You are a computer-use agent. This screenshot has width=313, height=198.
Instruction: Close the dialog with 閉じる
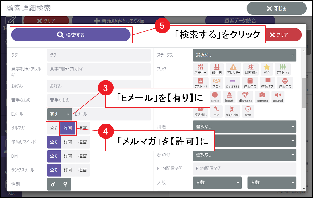coord(276,9)
